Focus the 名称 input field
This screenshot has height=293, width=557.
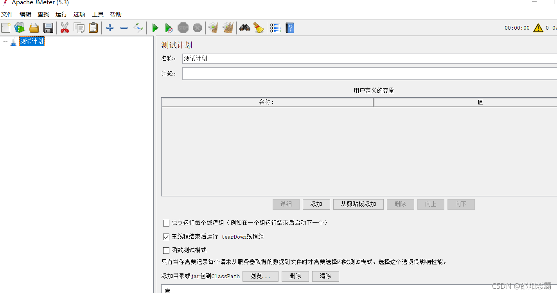pos(370,59)
